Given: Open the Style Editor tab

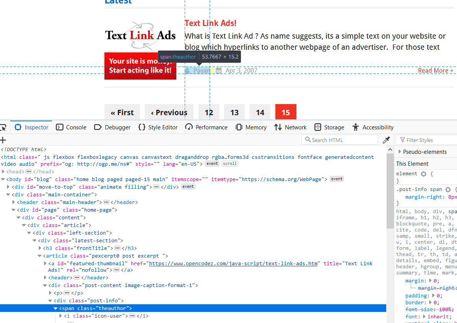Looking at the screenshot, I should click(158, 127).
